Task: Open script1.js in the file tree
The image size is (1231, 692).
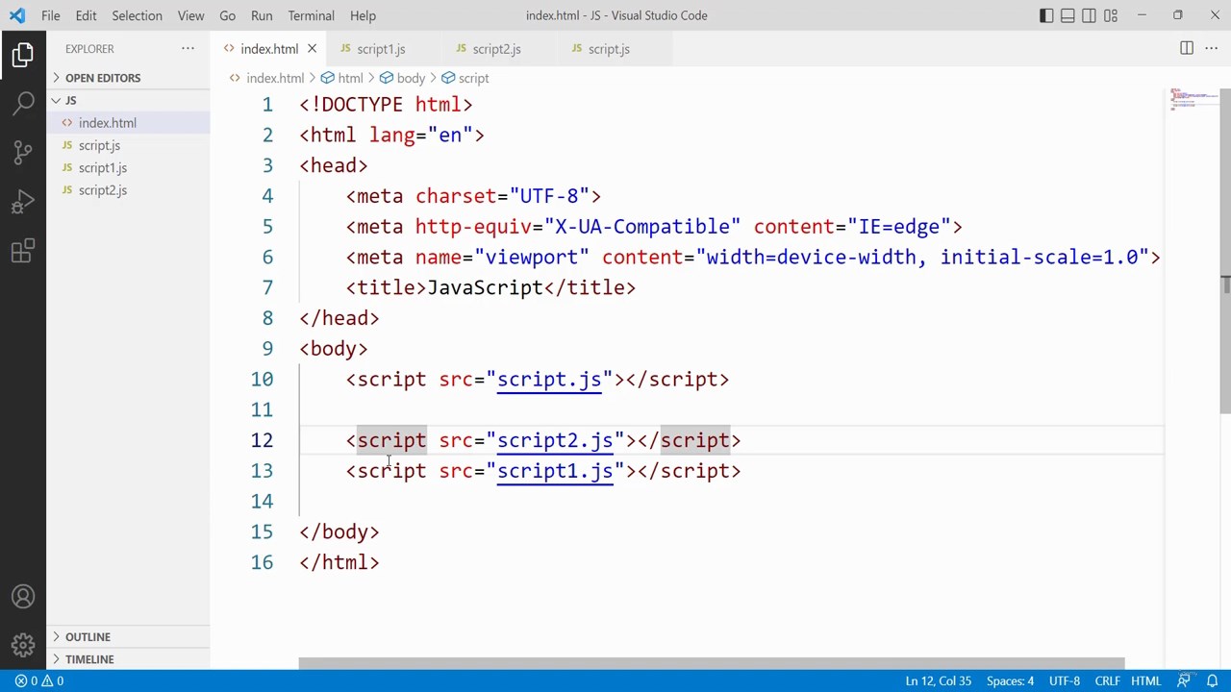Action: [x=128, y=167]
